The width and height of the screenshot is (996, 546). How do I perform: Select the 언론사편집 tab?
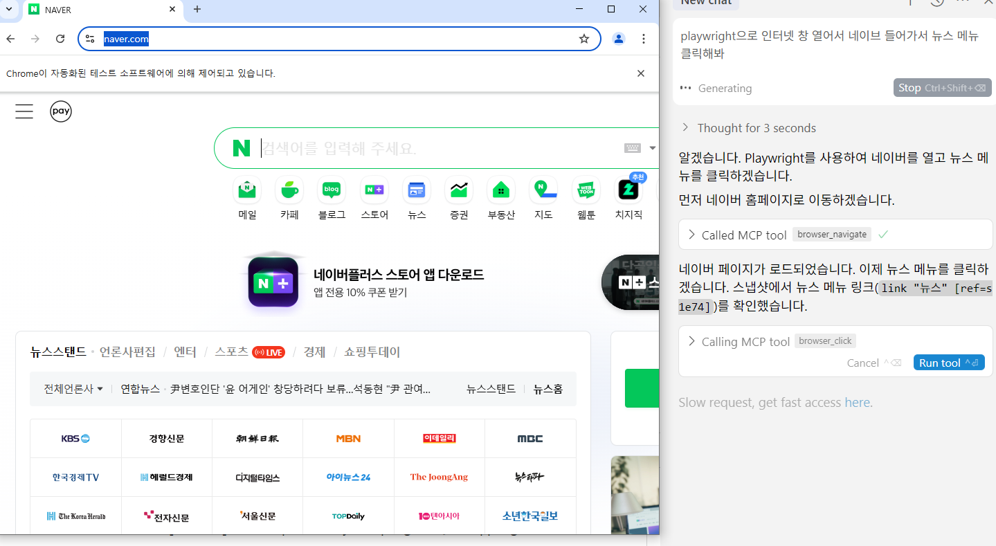(x=127, y=352)
